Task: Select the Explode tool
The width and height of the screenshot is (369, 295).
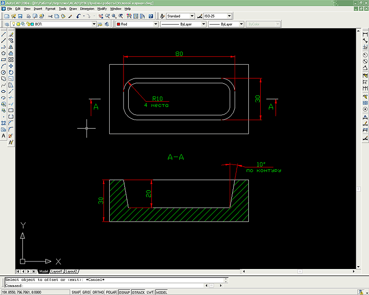Action: coord(11,136)
